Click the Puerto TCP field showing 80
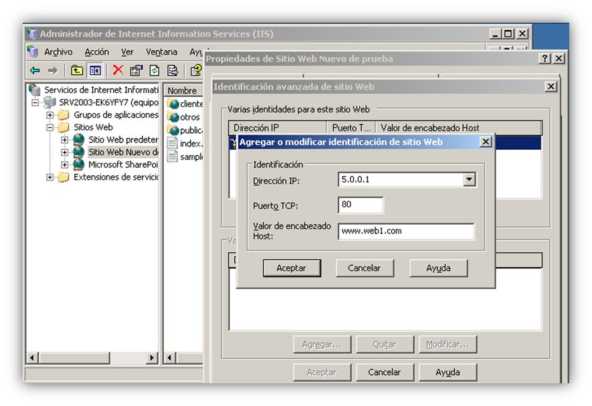The width and height of the screenshot is (592, 406). pyautogui.click(x=361, y=205)
